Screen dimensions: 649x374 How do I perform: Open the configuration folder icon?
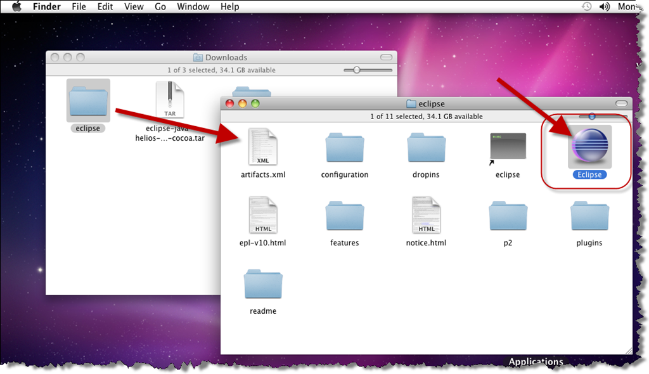click(x=344, y=148)
